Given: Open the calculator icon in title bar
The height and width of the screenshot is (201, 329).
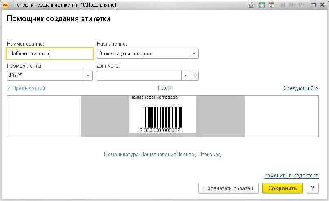Looking at the screenshot, I should 262,5.
